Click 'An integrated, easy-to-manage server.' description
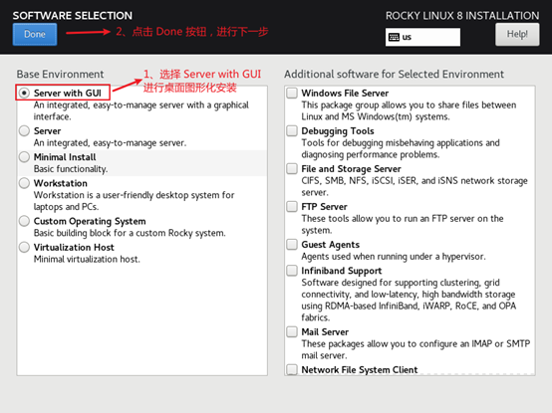Screen dimensions: 552x413 tap(110, 143)
